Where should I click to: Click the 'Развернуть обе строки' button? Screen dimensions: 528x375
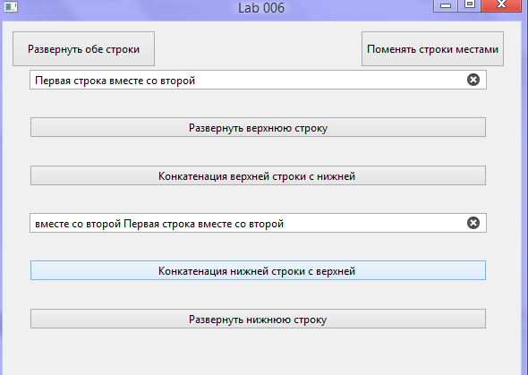83,49
